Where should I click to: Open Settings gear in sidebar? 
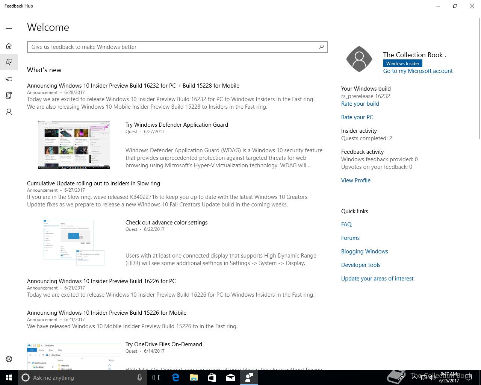[x=9, y=359]
